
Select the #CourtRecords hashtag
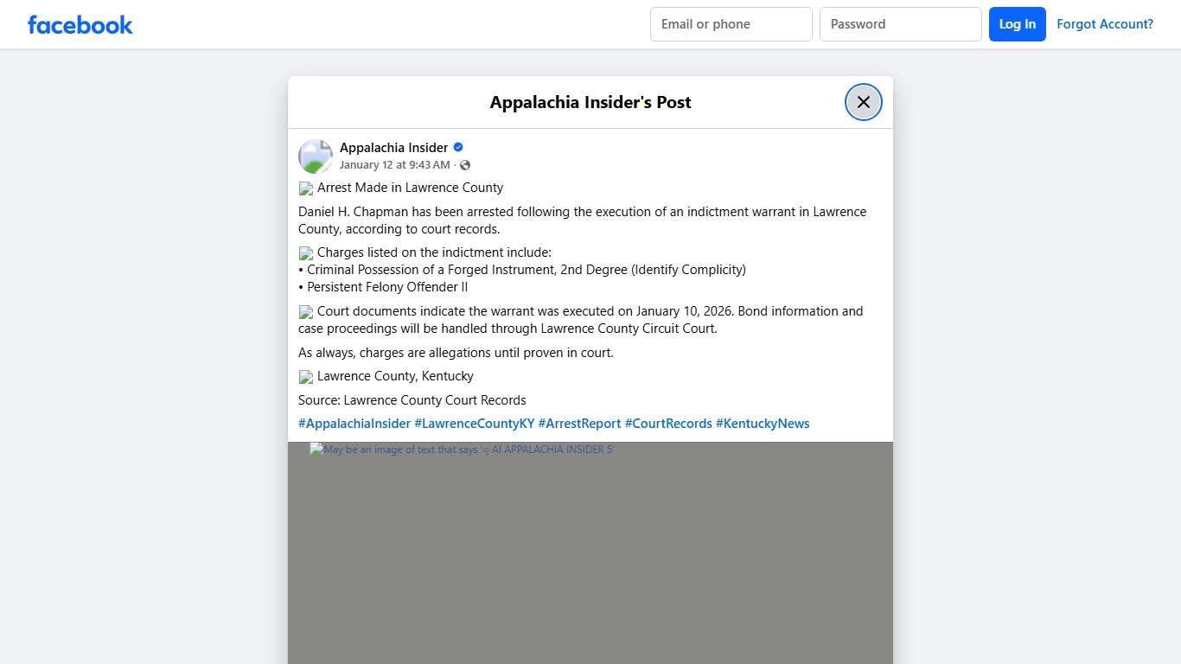pyautogui.click(x=668, y=424)
